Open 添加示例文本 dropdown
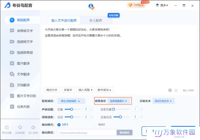 click(x=163, y=101)
